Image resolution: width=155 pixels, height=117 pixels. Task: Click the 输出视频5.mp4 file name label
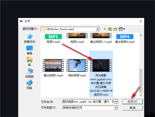click(53, 75)
